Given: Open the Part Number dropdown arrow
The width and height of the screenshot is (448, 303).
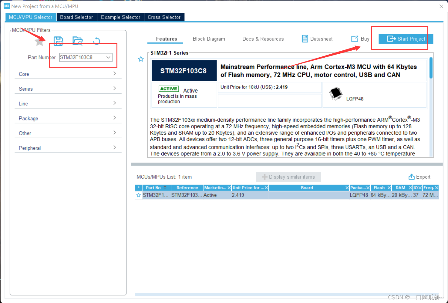Looking at the screenshot, I should coord(108,57).
